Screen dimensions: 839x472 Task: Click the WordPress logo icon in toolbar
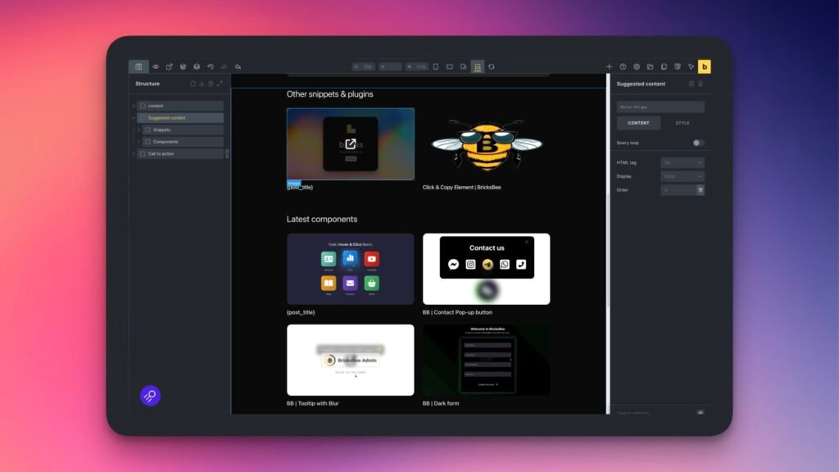183,66
